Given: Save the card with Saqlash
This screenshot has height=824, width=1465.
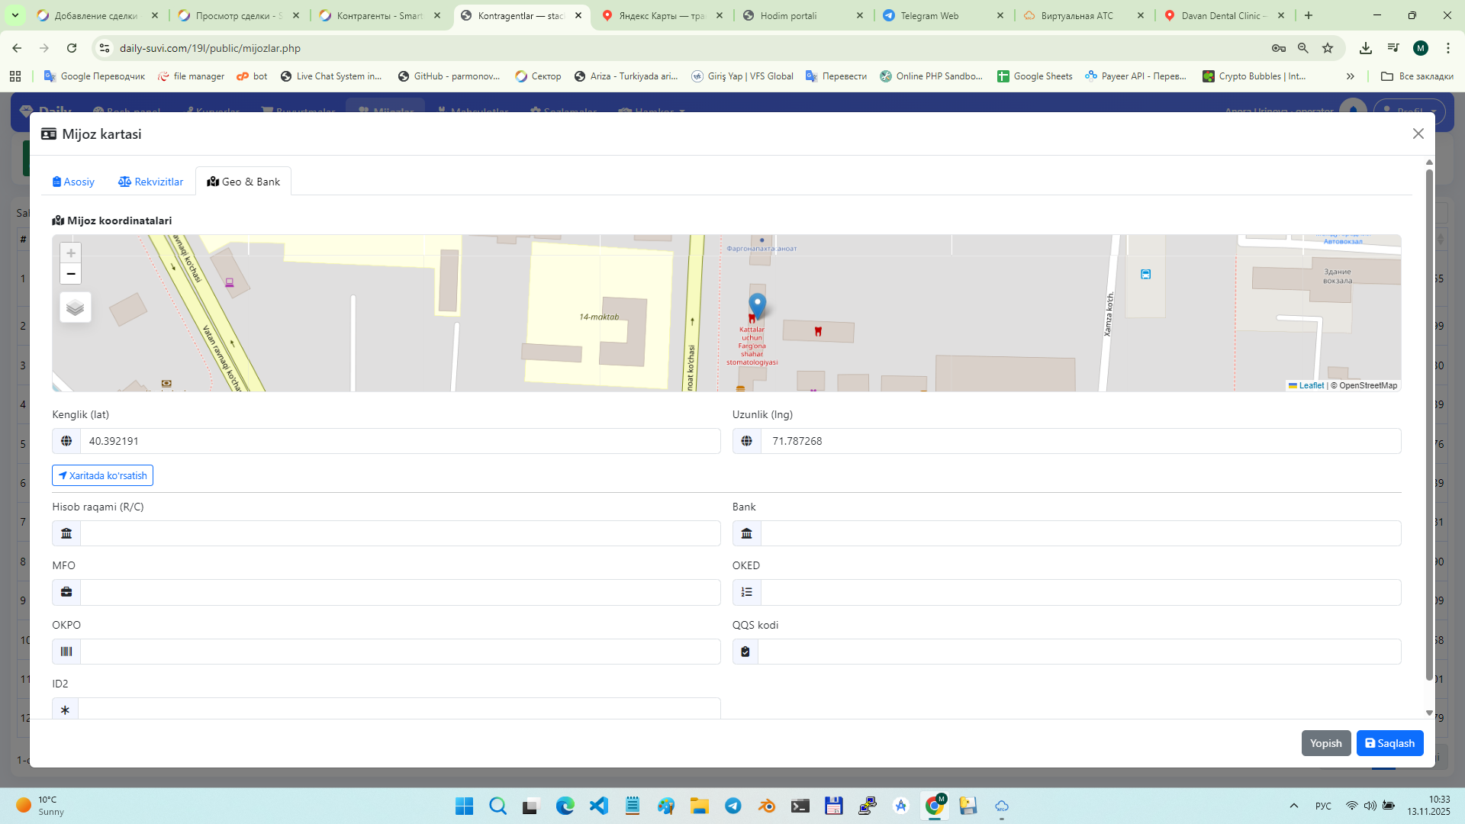Looking at the screenshot, I should pyautogui.click(x=1389, y=743).
